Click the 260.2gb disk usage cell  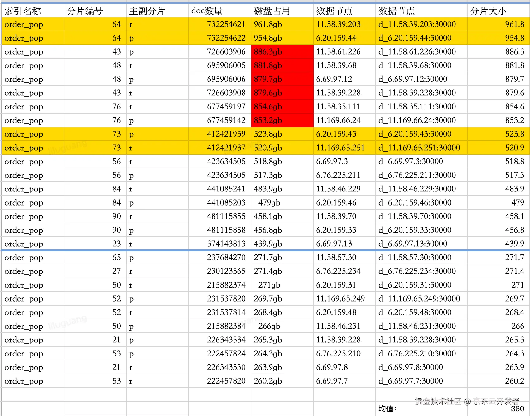point(282,381)
